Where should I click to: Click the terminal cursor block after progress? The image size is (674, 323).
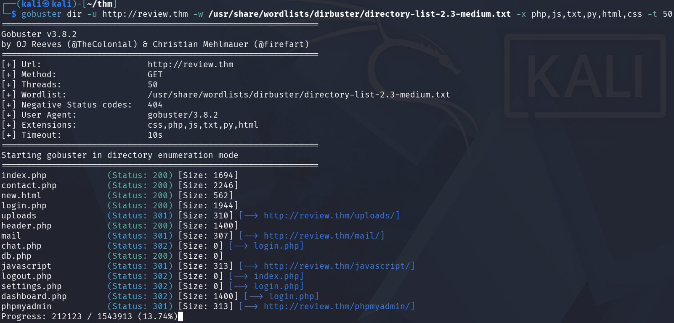180,316
